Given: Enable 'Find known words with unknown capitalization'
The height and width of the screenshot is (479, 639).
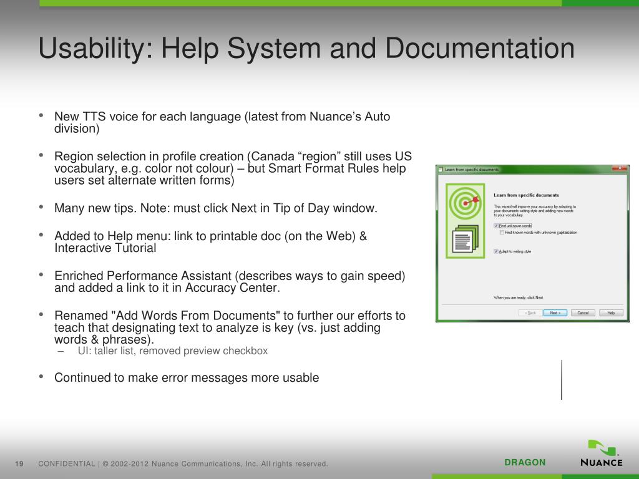Looking at the screenshot, I should 502,233.
